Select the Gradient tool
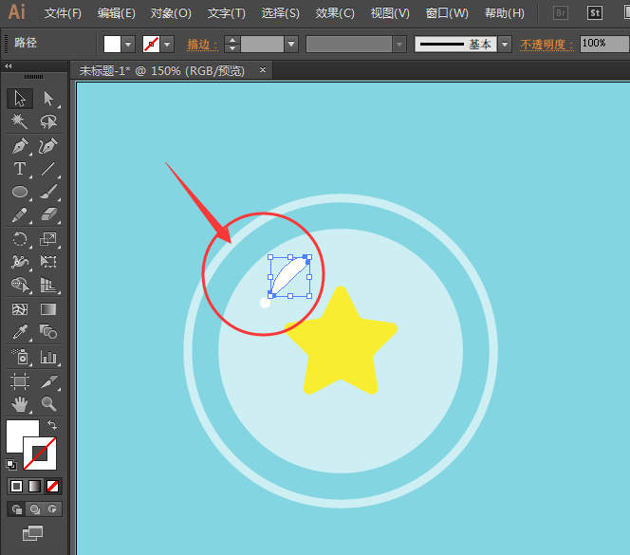 pyautogui.click(x=48, y=309)
